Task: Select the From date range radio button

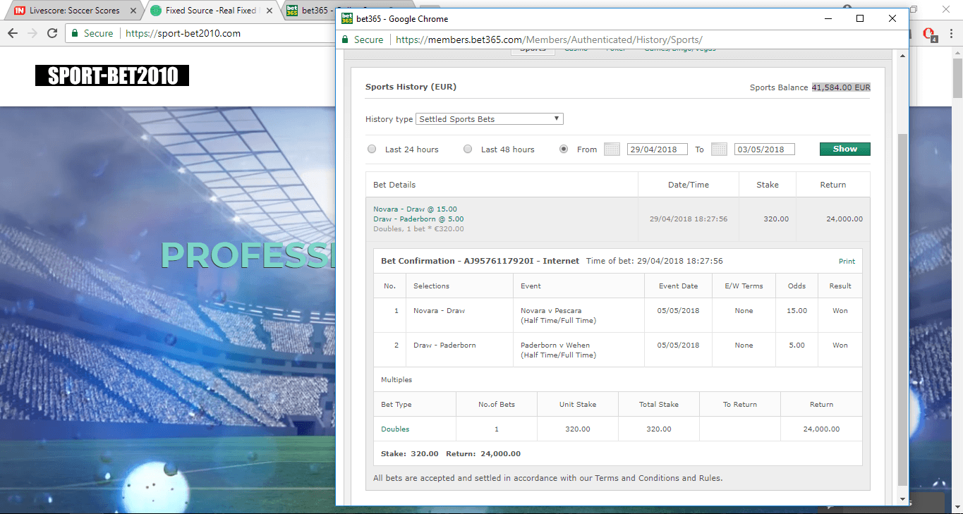Action: point(564,149)
